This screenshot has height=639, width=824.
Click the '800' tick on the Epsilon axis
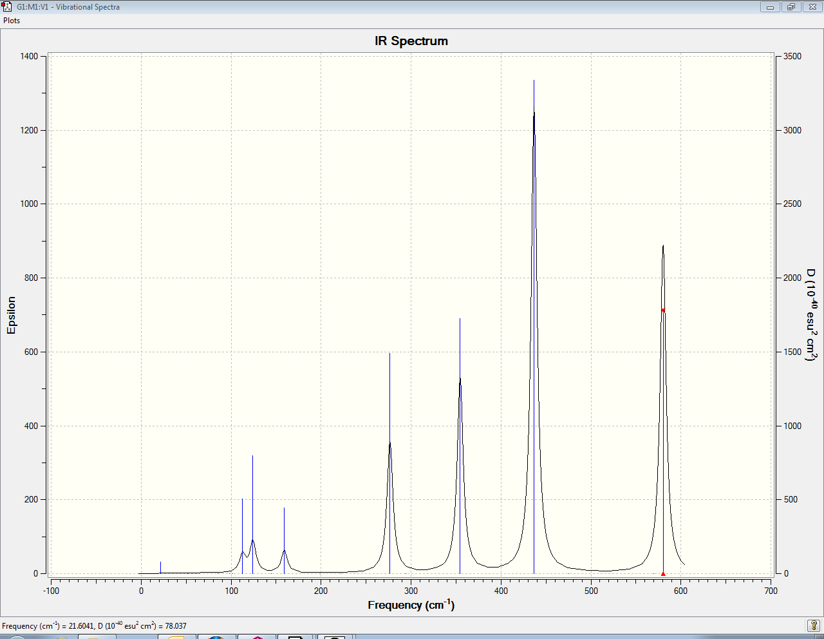point(32,278)
